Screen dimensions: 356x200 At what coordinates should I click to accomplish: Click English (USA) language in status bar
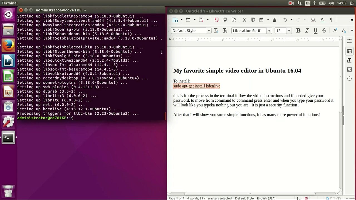pyautogui.click(x=266, y=198)
